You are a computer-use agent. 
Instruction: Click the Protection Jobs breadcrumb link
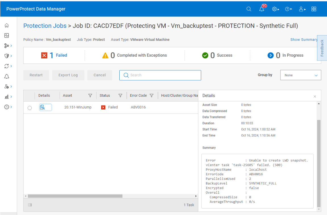[45, 26]
